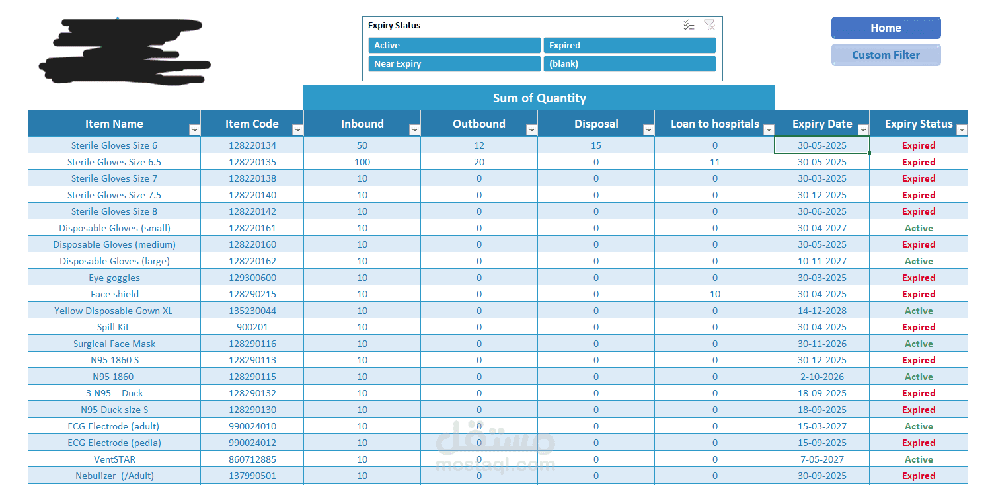Select Active status for Disposable Gloves (small)
This screenshot has width=992, height=485.
pyautogui.click(x=919, y=228)
